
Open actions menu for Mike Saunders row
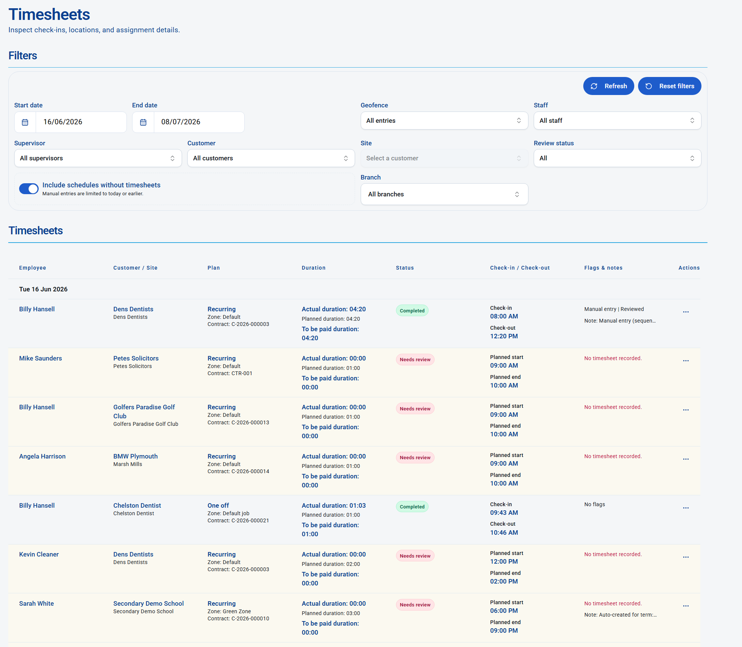pyautogui.click(x=686, y=361)
